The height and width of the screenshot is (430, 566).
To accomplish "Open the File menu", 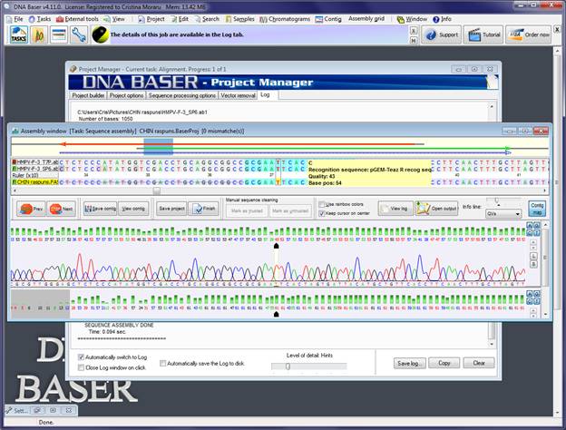I will tap(15, 19).
